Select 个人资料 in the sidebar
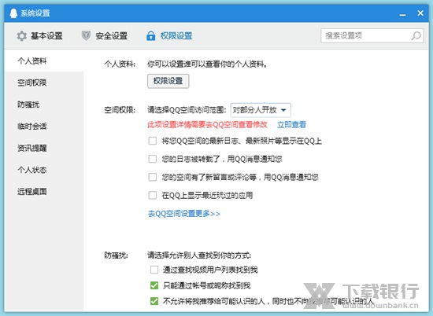Image resolution: width=433 pixels, height=316 pixels. point(44,61)
